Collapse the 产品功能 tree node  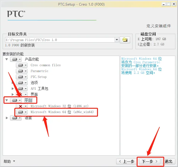pos(7,59)
